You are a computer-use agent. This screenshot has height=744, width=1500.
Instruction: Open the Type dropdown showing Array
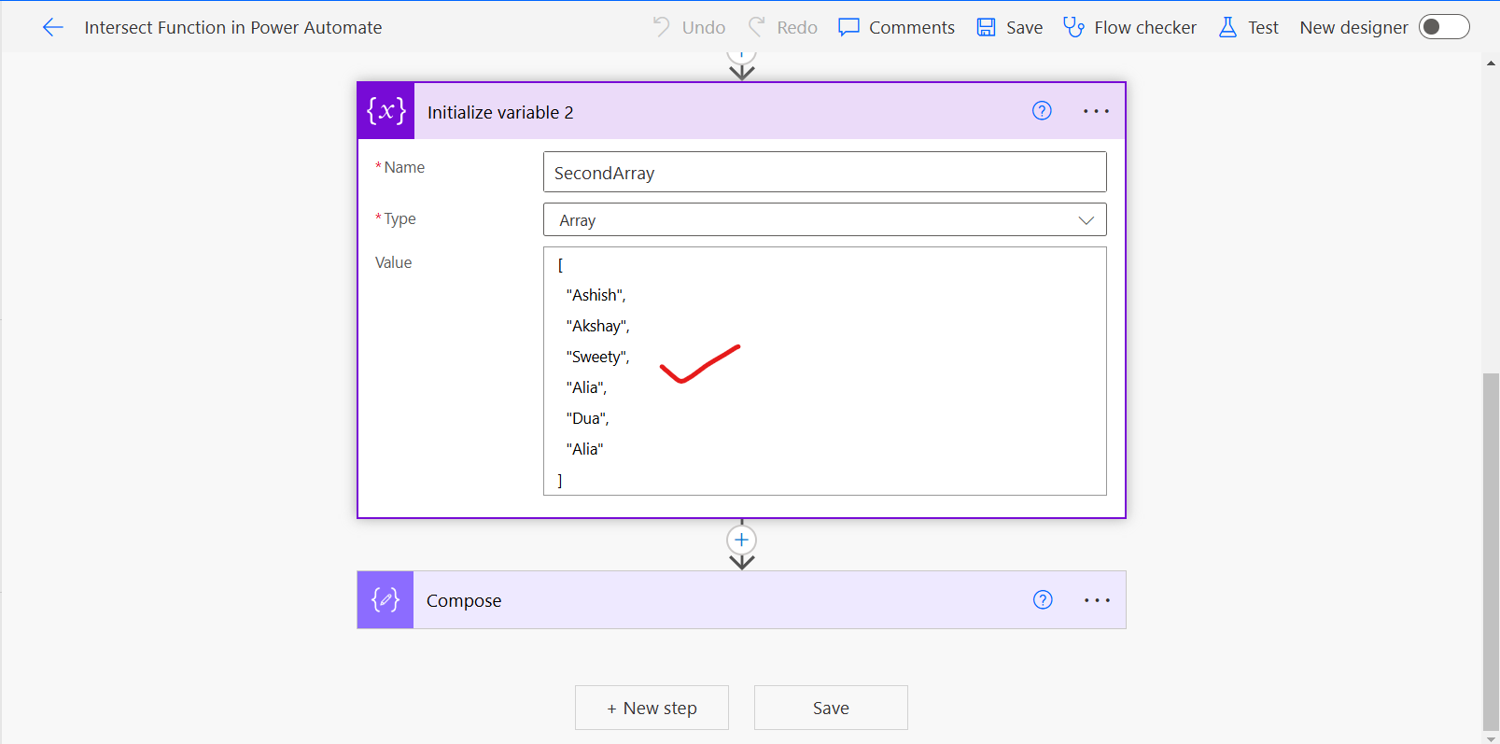824,220
